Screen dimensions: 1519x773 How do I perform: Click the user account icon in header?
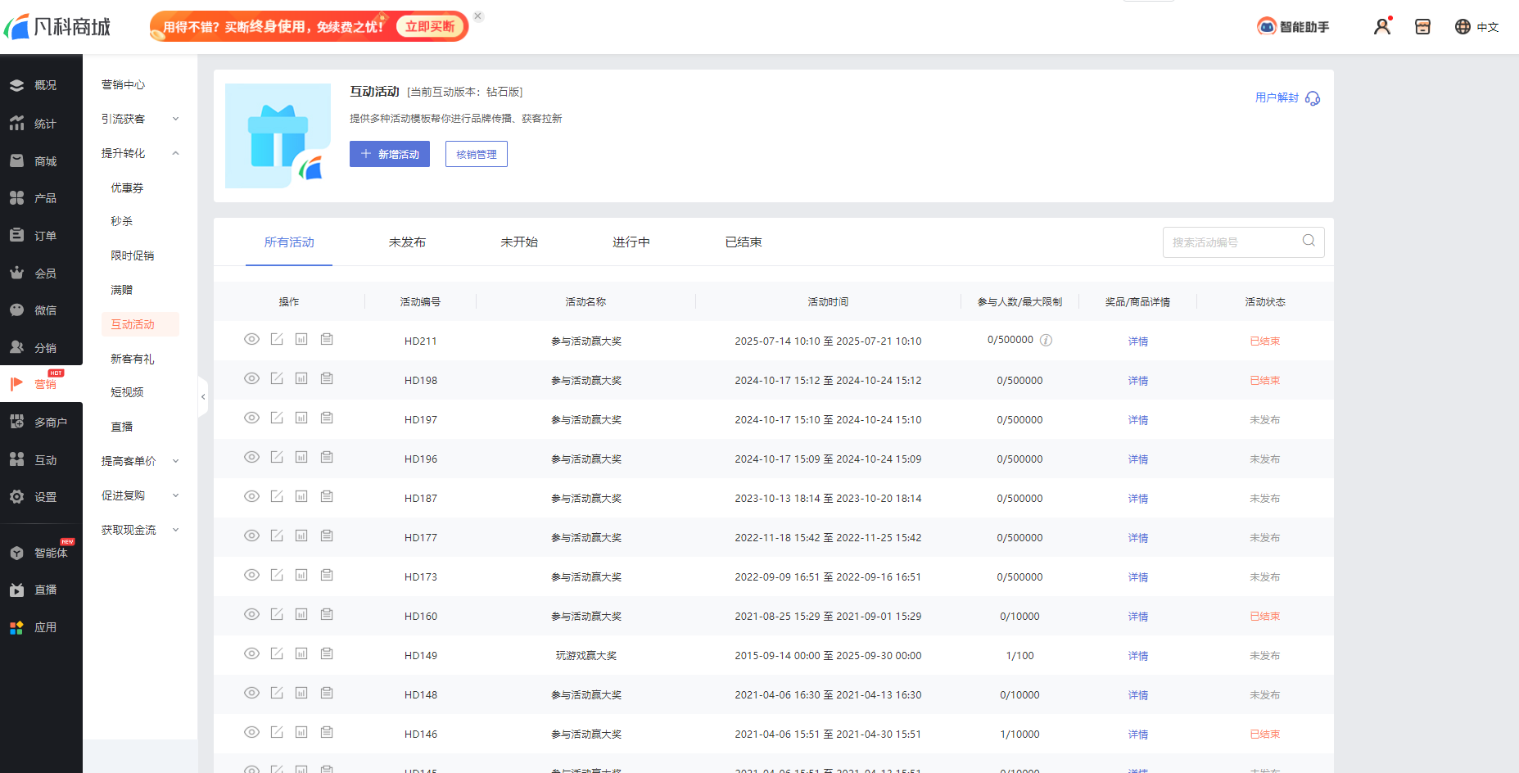[x=1382, y=27]
